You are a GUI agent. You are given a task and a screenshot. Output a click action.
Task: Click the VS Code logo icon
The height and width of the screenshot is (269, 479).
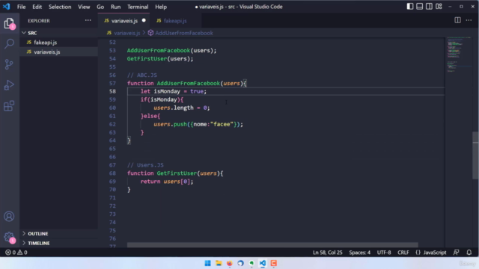pos(7,7)
